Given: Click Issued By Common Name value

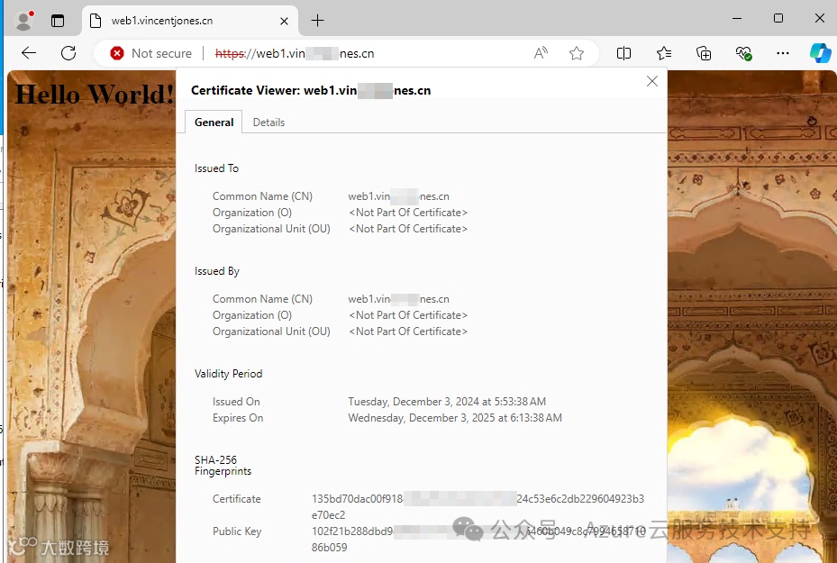Looking at the screenshot, I should click(399, 299).
